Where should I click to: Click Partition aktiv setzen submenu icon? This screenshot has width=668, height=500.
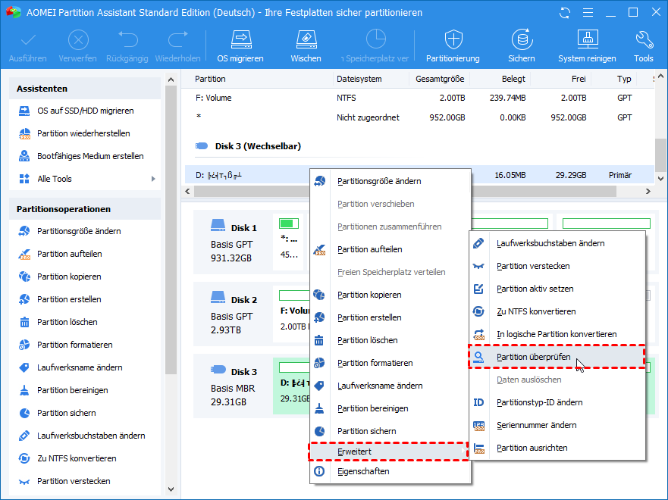478,289
